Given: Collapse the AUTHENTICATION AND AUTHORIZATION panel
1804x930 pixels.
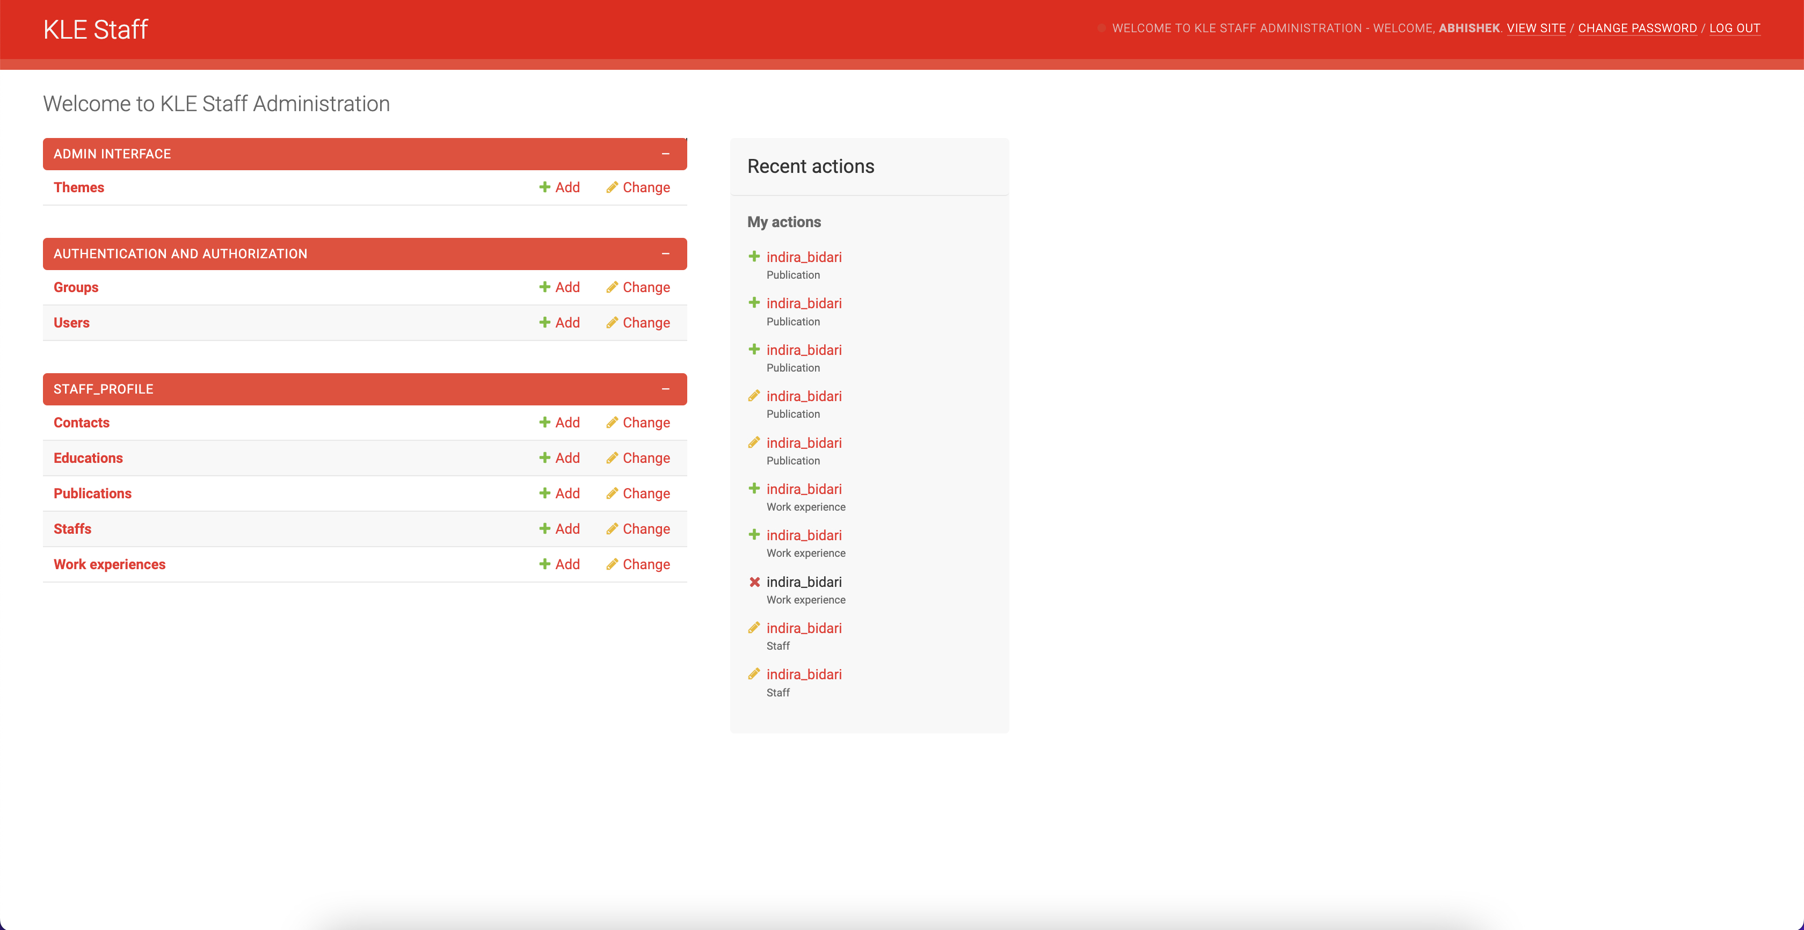Looking at the screenshot, I should click(x=665, y=253).
